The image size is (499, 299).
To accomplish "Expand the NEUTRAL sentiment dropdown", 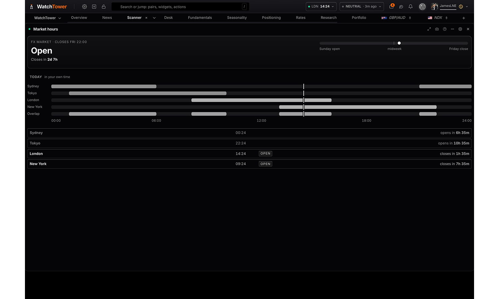I will 362,7.
